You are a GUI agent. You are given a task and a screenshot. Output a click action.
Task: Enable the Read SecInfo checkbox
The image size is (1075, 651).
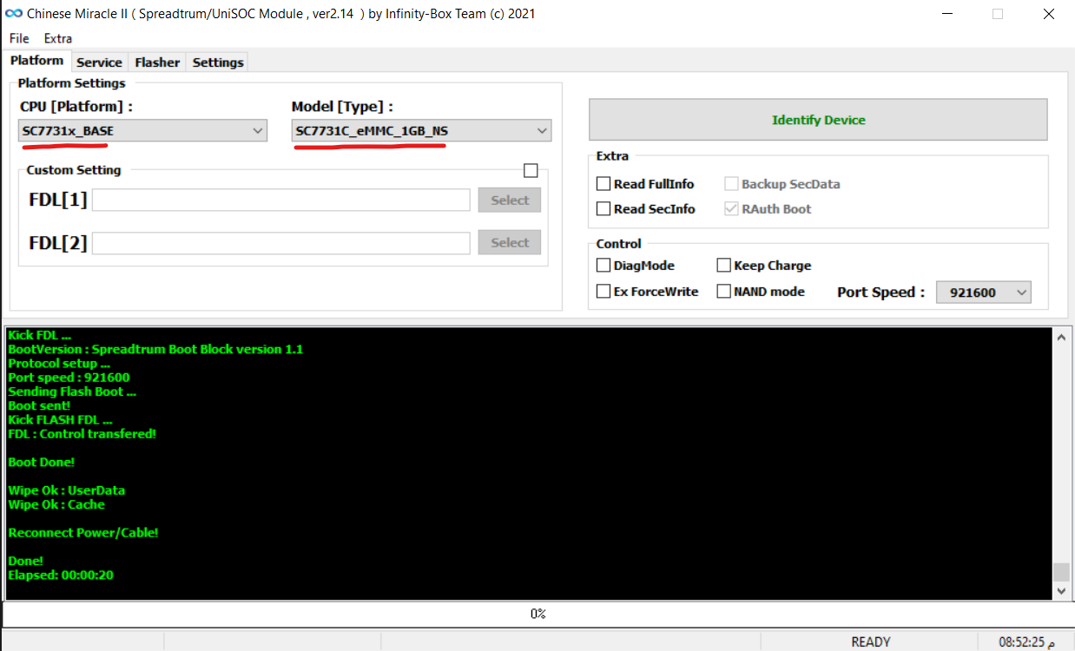[603, 209]
